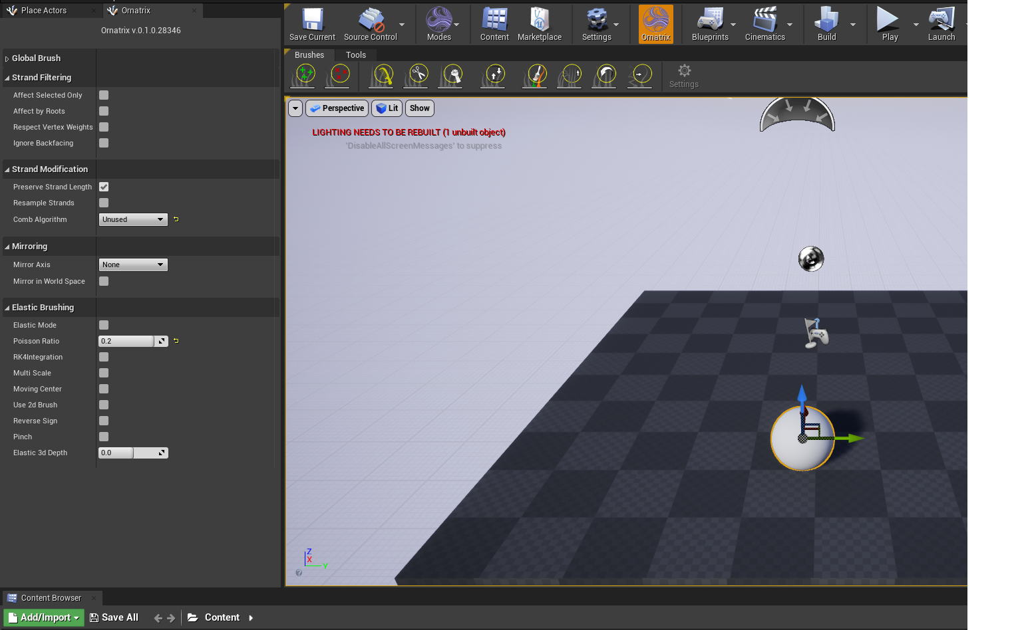The width and height of the screenshot is (1022, 630).
Task: Expand the Global Brush section
Action: (x=36, y=58)
